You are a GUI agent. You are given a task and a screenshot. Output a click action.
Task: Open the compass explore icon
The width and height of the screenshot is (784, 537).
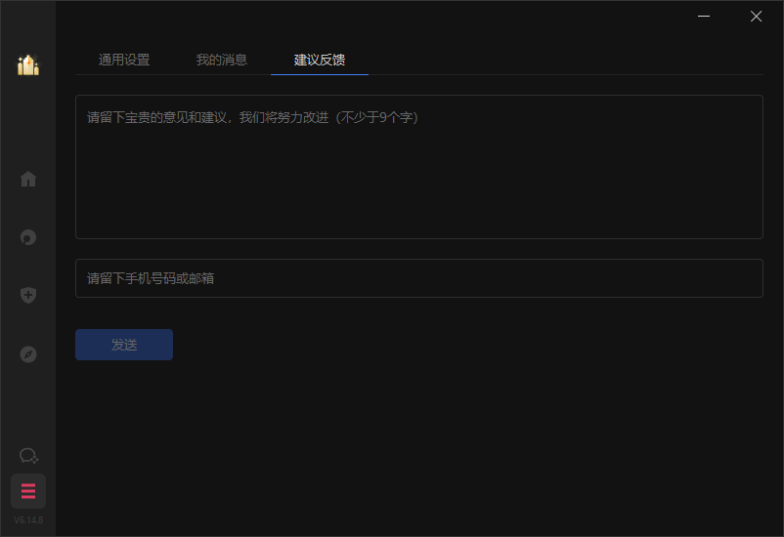click(x=28, y=353)
